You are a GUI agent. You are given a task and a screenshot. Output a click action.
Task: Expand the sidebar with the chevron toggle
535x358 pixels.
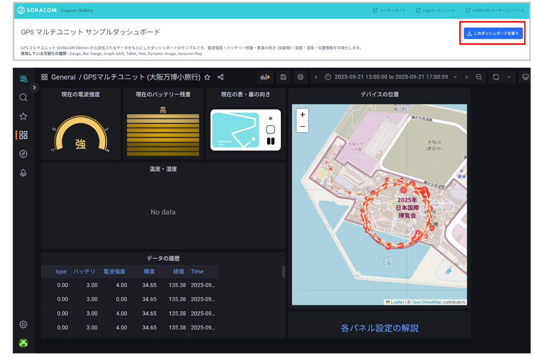(35, 88)
